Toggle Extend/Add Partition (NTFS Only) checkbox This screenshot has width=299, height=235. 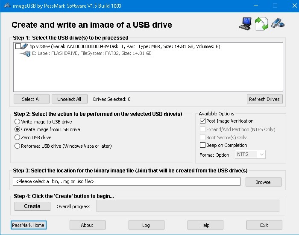[x=202, y=129]
